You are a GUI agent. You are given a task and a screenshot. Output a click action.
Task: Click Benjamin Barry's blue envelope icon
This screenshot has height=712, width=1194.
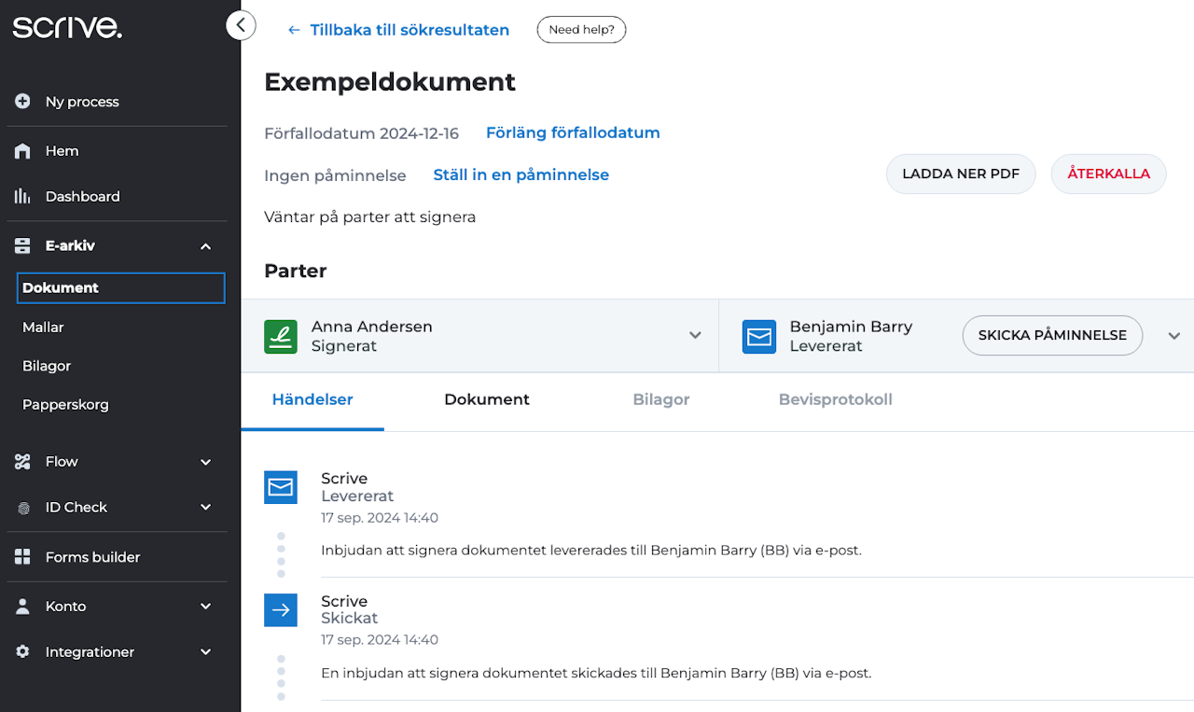click(759, 336)
